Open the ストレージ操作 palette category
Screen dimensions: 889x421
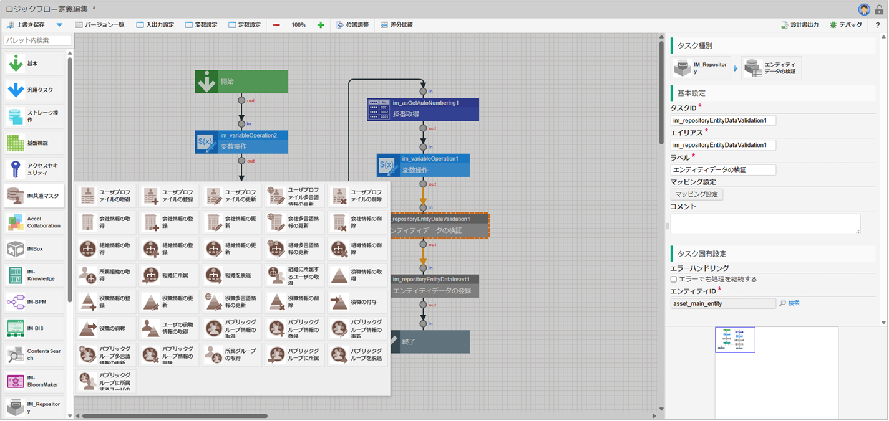[34, 116]
